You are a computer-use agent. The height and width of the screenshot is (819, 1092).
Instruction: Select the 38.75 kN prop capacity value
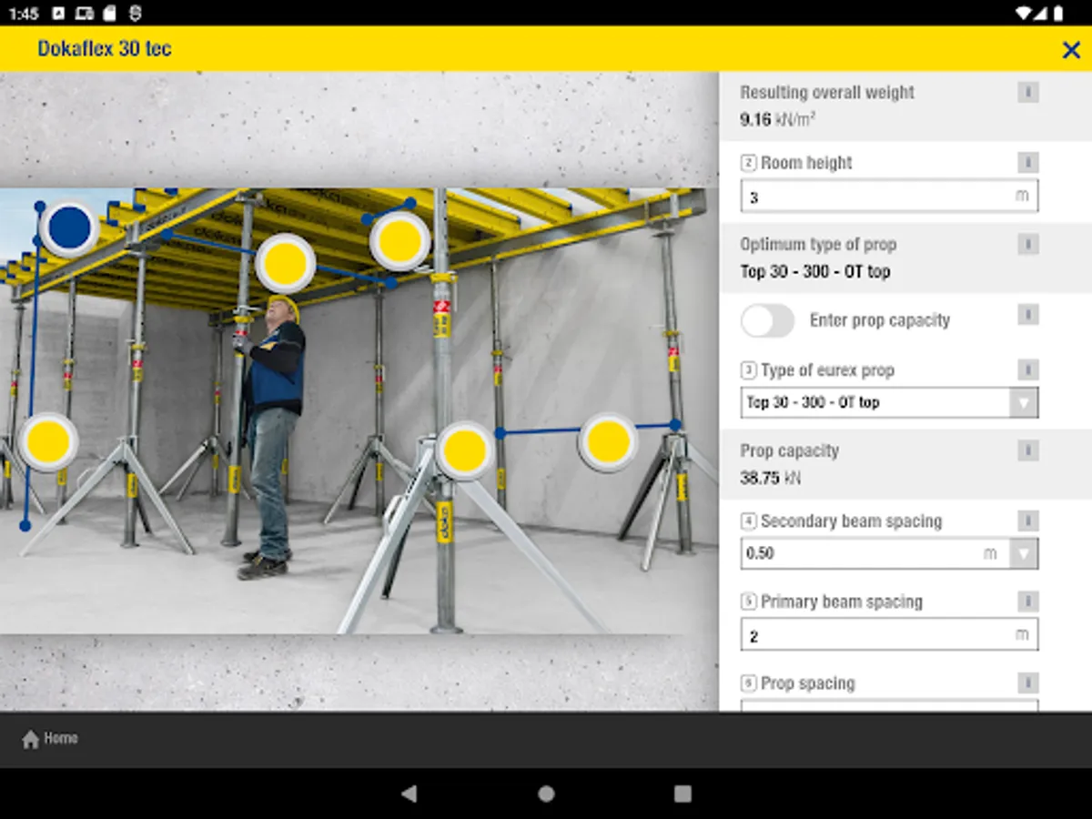click(x=770, y=477)
